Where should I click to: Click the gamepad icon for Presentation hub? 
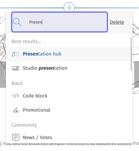[x=16, y=54]
